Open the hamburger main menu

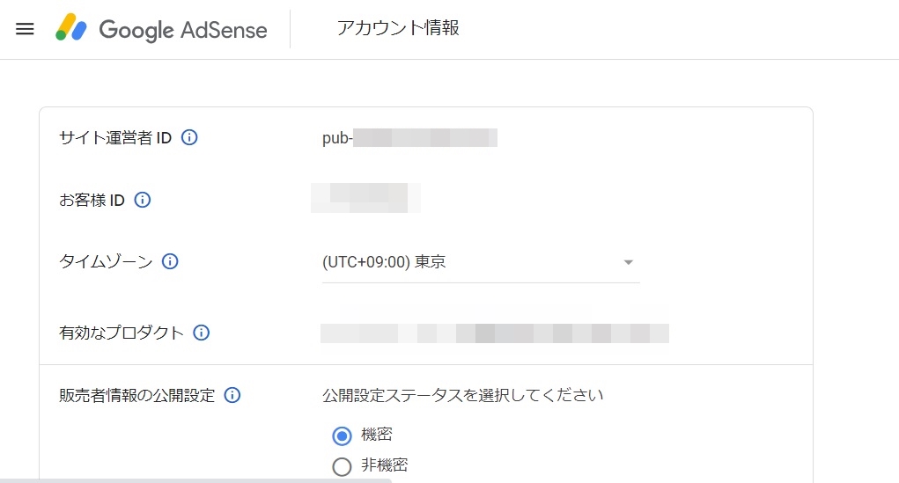25,29
